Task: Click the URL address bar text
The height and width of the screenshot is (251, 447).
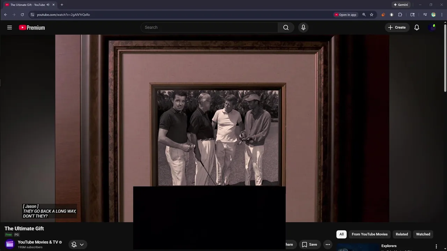Action: 63,15
